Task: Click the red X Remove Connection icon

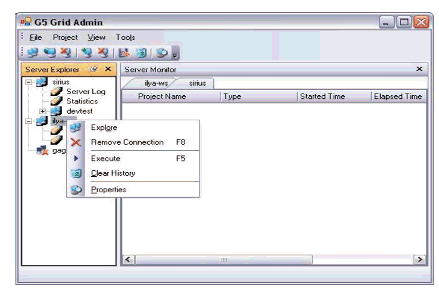Action: (76, 142)
